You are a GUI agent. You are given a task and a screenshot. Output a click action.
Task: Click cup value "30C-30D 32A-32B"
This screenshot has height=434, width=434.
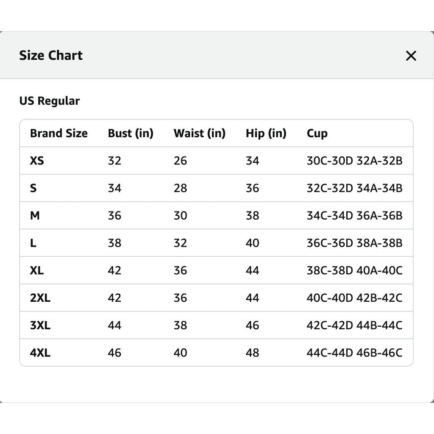coord(355,161)
